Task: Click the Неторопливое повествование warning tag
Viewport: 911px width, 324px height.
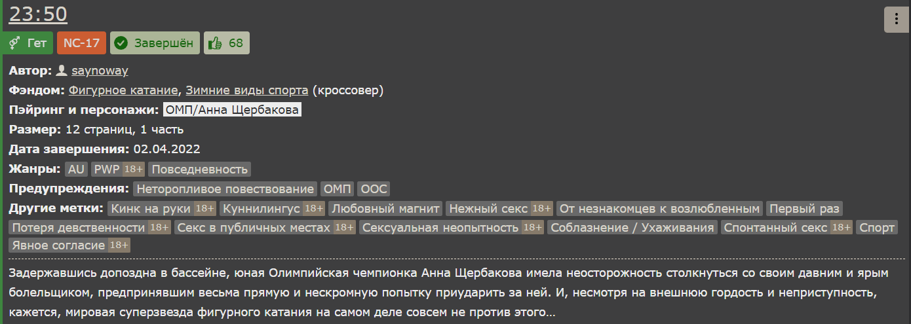Action: (x=225, y=189)
